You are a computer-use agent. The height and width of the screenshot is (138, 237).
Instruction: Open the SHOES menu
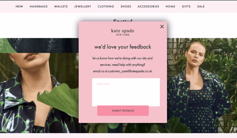126,6
